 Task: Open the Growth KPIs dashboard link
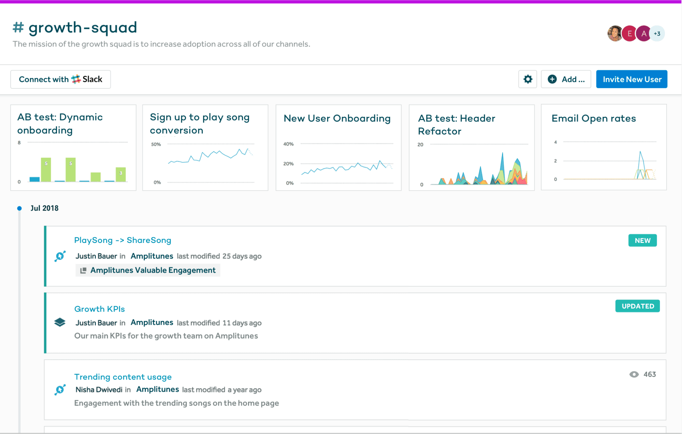pos(99,309)
